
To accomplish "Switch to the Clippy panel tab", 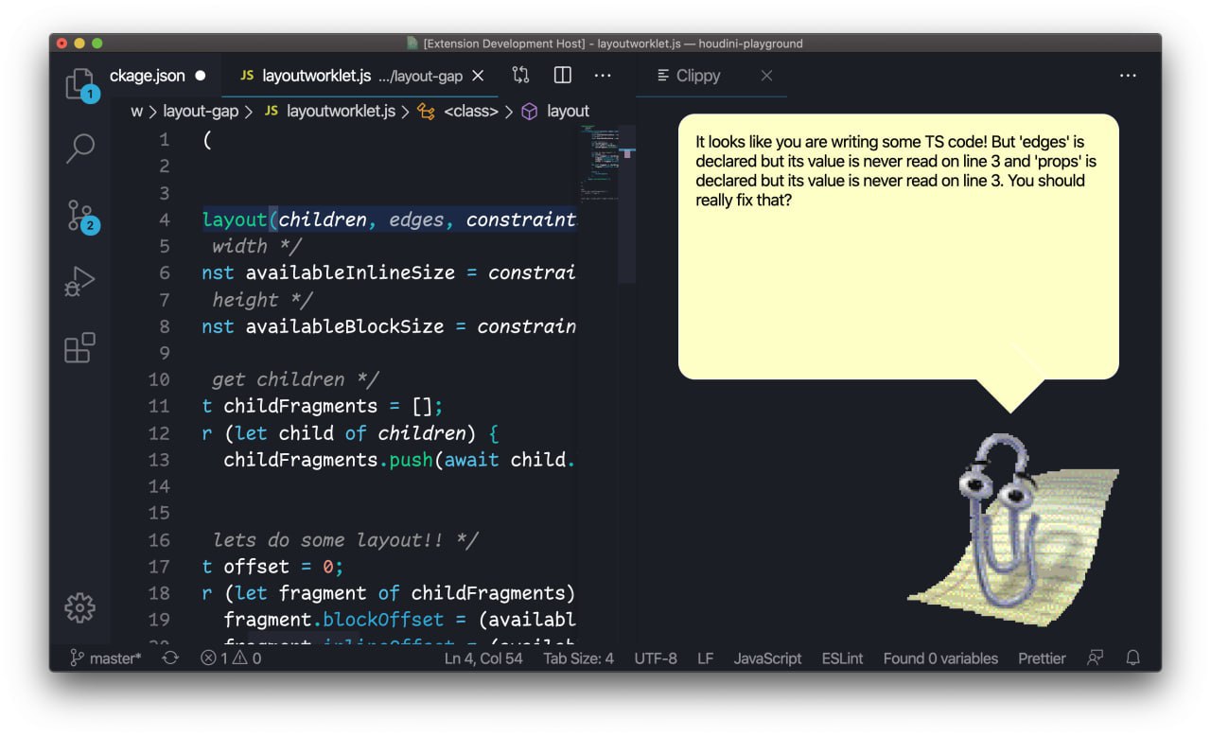I will click(697, 76).
